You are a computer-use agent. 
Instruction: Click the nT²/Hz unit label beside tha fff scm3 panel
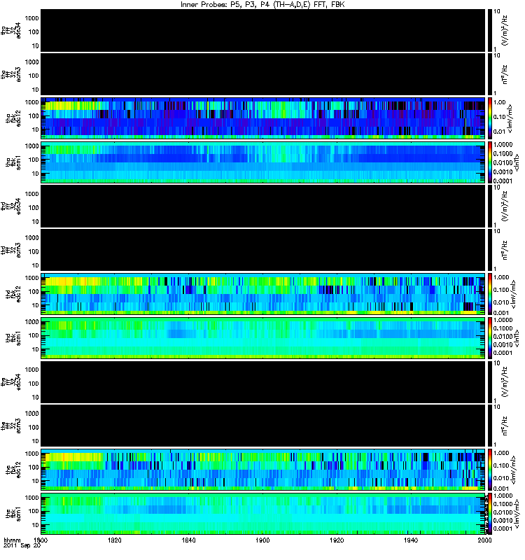pos(505,74)
